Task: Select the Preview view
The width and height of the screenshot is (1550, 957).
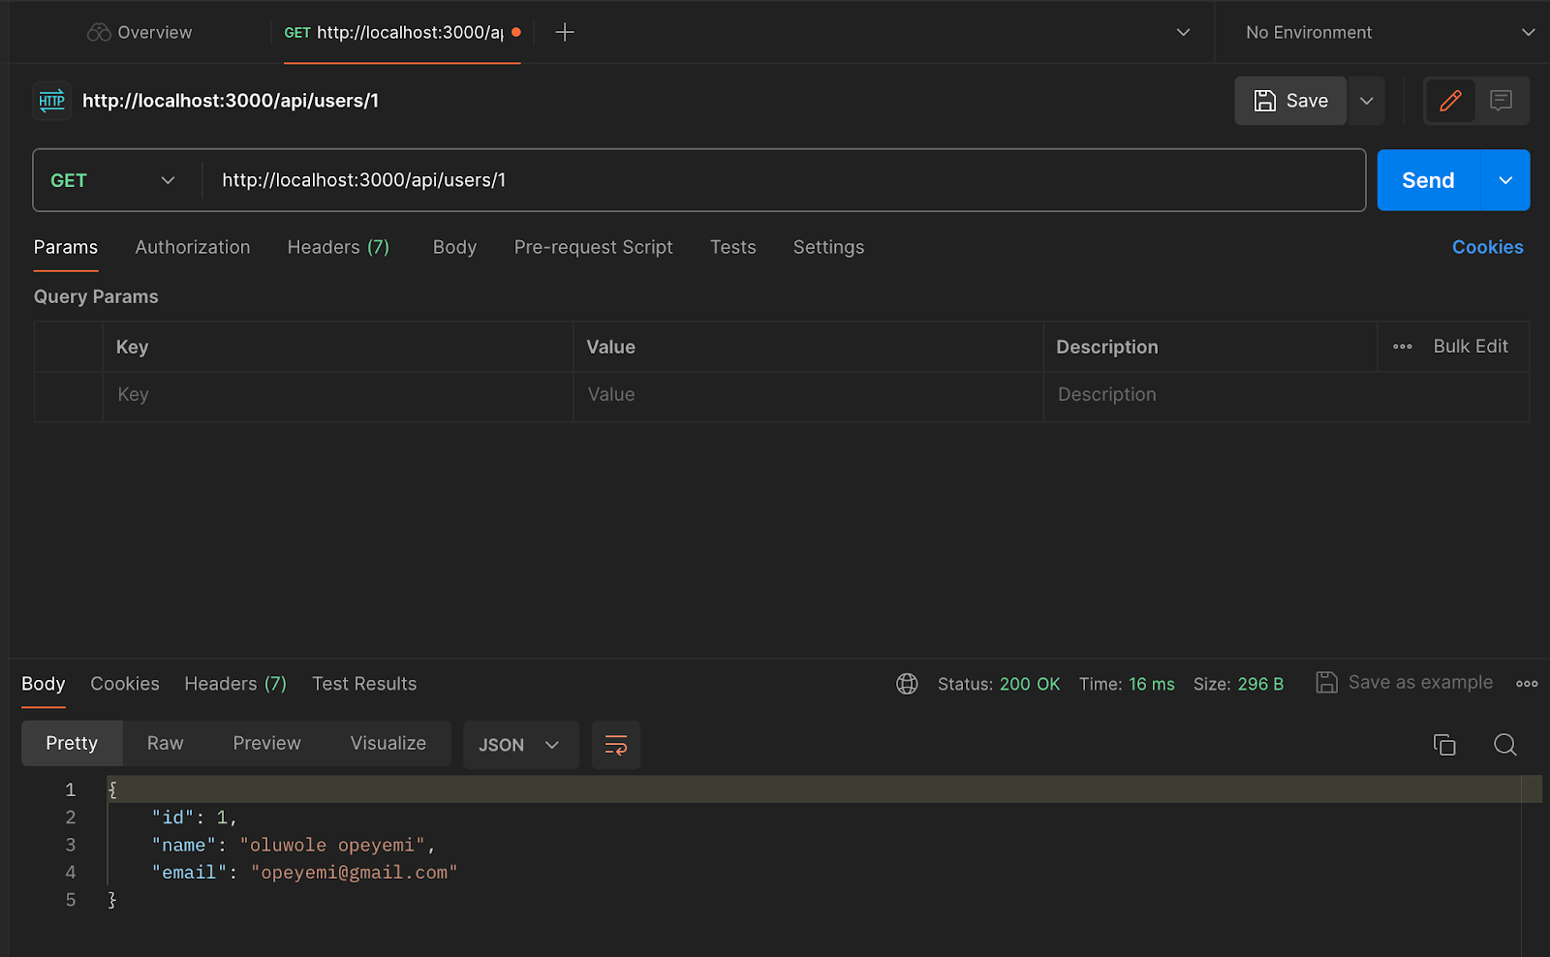Action: 266,743
